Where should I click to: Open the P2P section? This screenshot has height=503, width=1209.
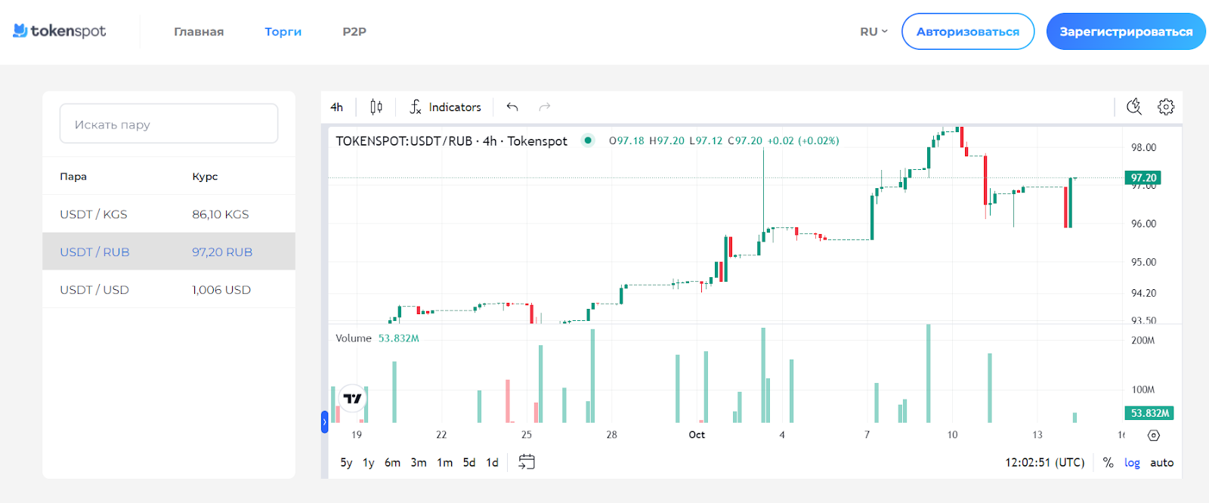(x=354, y=32)
